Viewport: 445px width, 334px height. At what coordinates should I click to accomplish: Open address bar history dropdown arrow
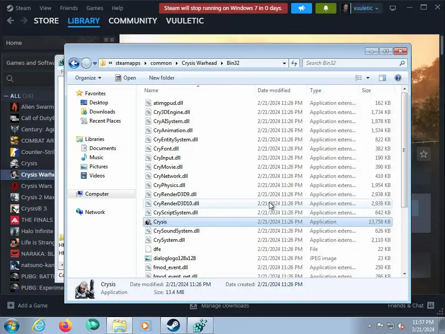pos(284,63)
